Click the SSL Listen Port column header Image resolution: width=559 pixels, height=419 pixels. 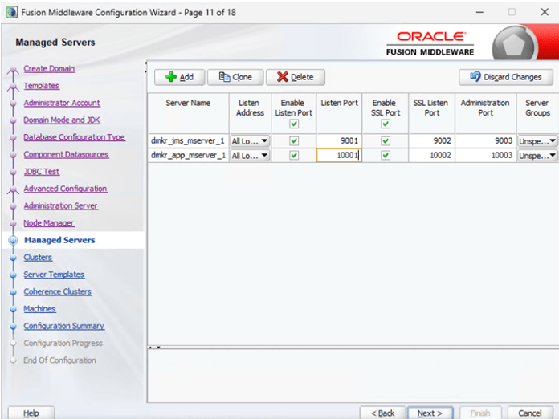point(432,114)
